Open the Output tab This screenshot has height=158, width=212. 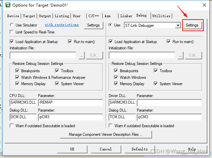pyautogui.click(x=45, y=16)
